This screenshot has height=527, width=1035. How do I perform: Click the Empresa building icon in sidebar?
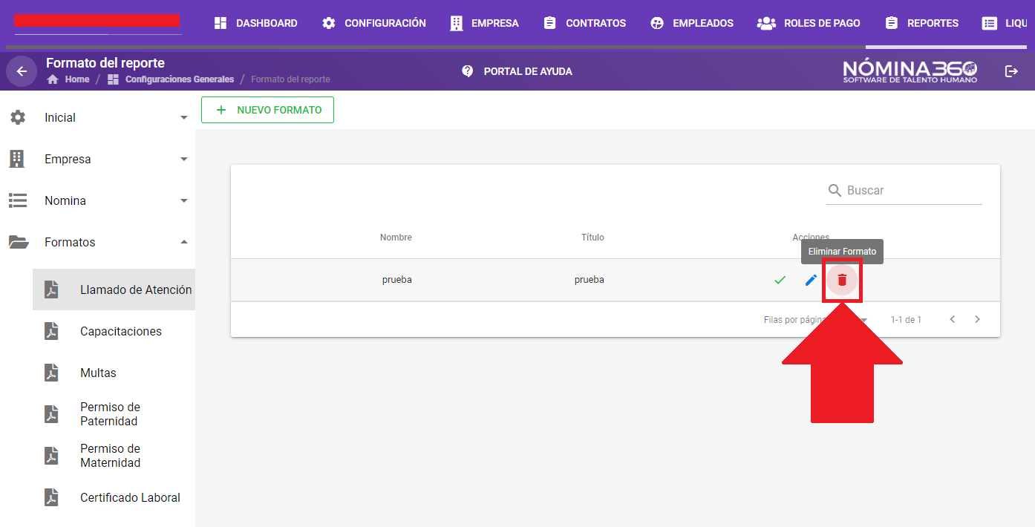pos(16,159)
